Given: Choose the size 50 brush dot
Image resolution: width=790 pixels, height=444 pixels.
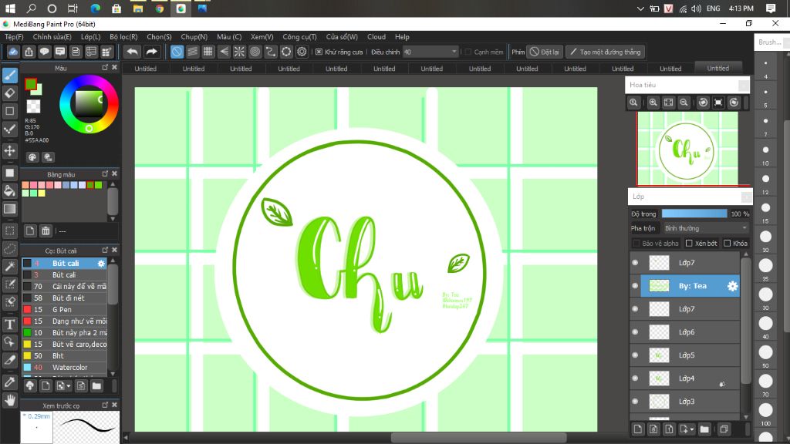Looking at the screenshot, I should [x=766, y=352].
